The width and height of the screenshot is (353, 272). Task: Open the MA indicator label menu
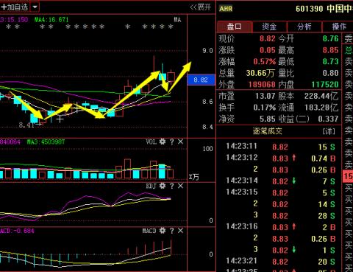pyautogui.click(x=177, y=20)
